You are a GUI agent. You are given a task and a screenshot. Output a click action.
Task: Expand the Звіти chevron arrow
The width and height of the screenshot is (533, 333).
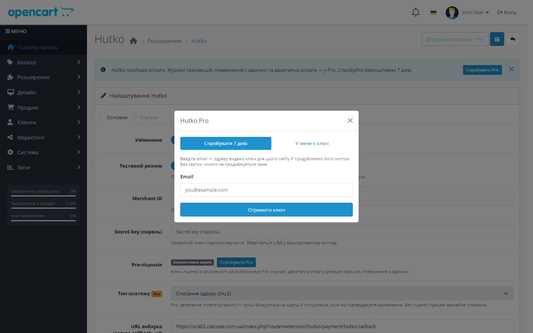[x=79, y=167]
